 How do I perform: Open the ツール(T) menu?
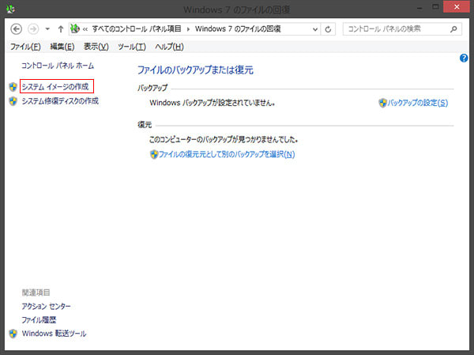click(132, 47)
